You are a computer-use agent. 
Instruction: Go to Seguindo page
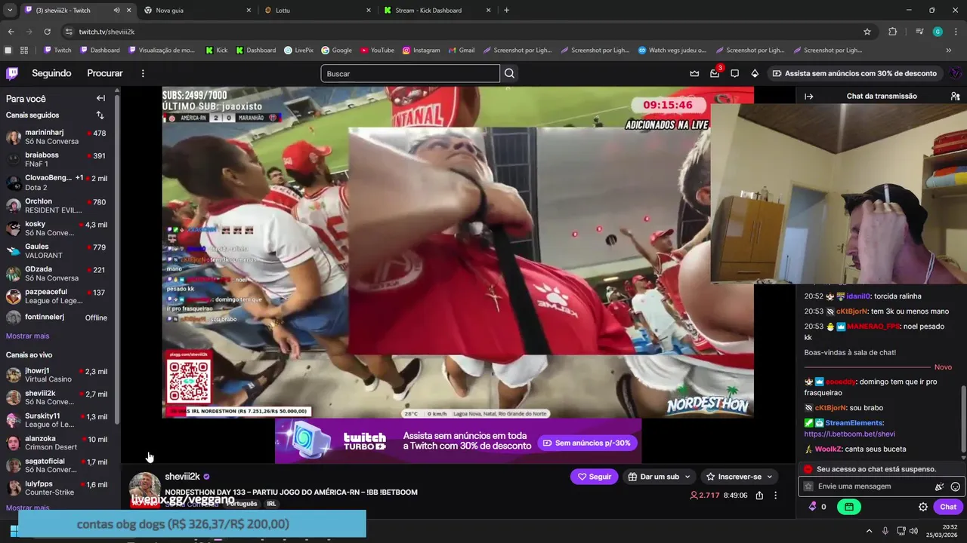(51, 73)
